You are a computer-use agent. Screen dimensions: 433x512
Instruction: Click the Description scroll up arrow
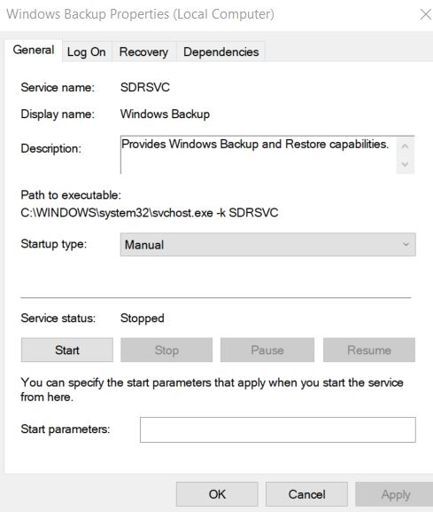click(405, 146)
